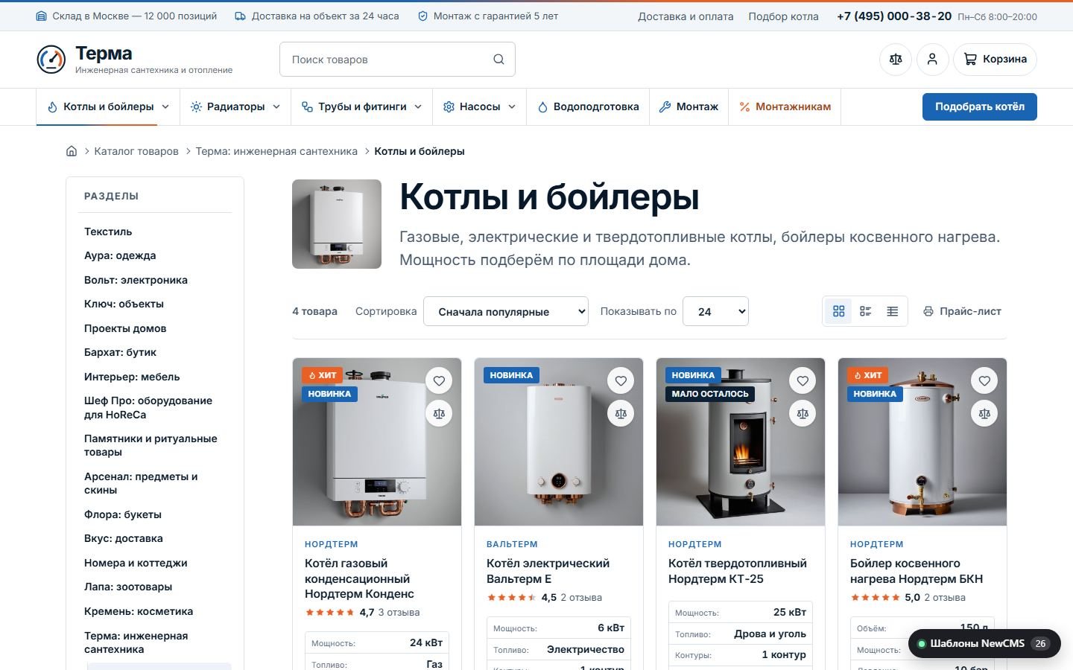Open sidebar section Интерьер: мебель

tap(132, 377)
